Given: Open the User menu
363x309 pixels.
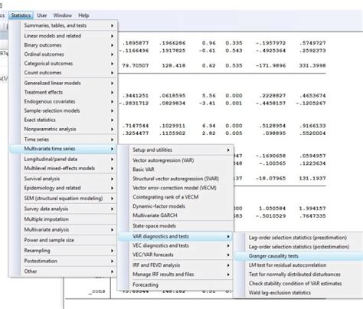Looking at the screenshot, I should (42, 15).
